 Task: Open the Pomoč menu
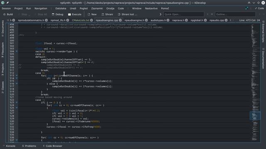[x=165, y=8]
